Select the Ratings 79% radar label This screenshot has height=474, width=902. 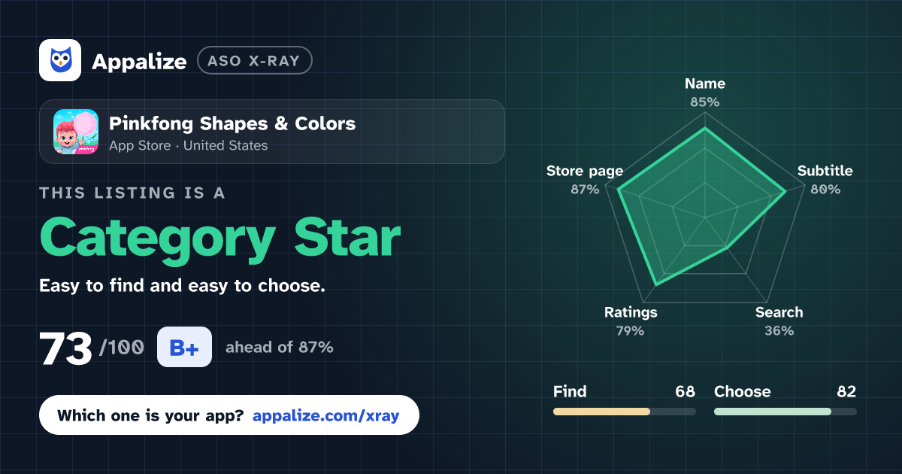tap(631, 321)
